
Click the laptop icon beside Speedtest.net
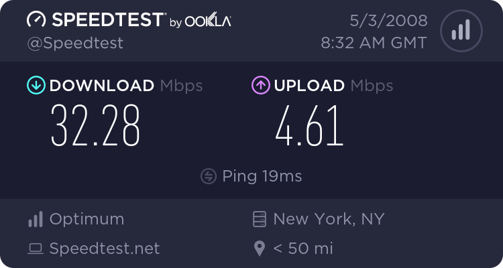[36, 249]
